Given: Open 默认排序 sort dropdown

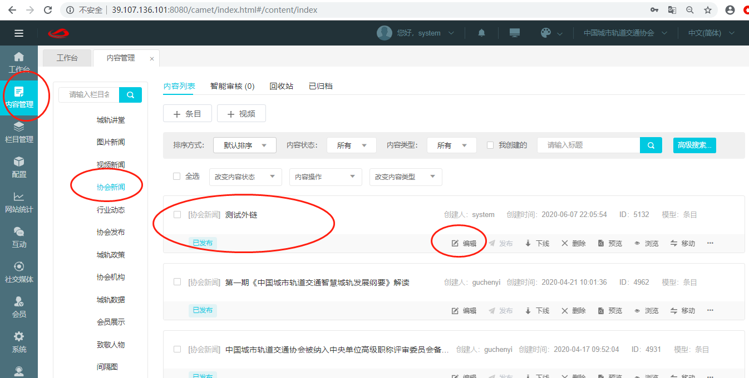Looking at the screenshot, I should 245,145.
